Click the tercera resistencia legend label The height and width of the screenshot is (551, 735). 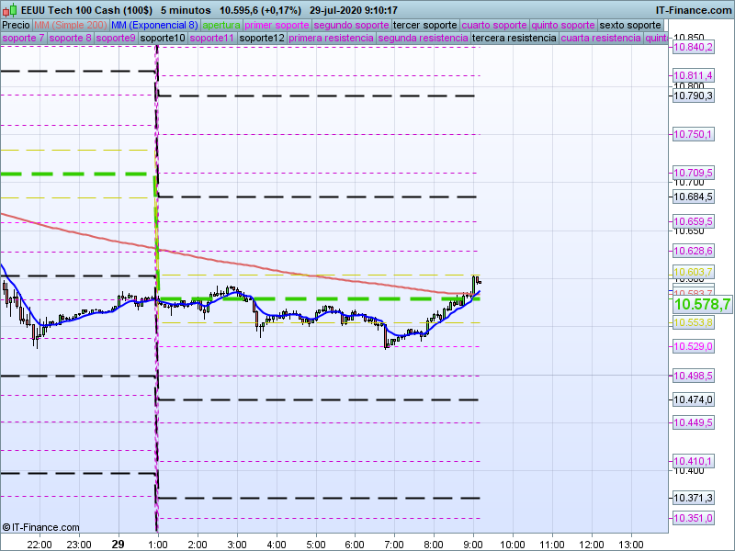tap(514, 39)
